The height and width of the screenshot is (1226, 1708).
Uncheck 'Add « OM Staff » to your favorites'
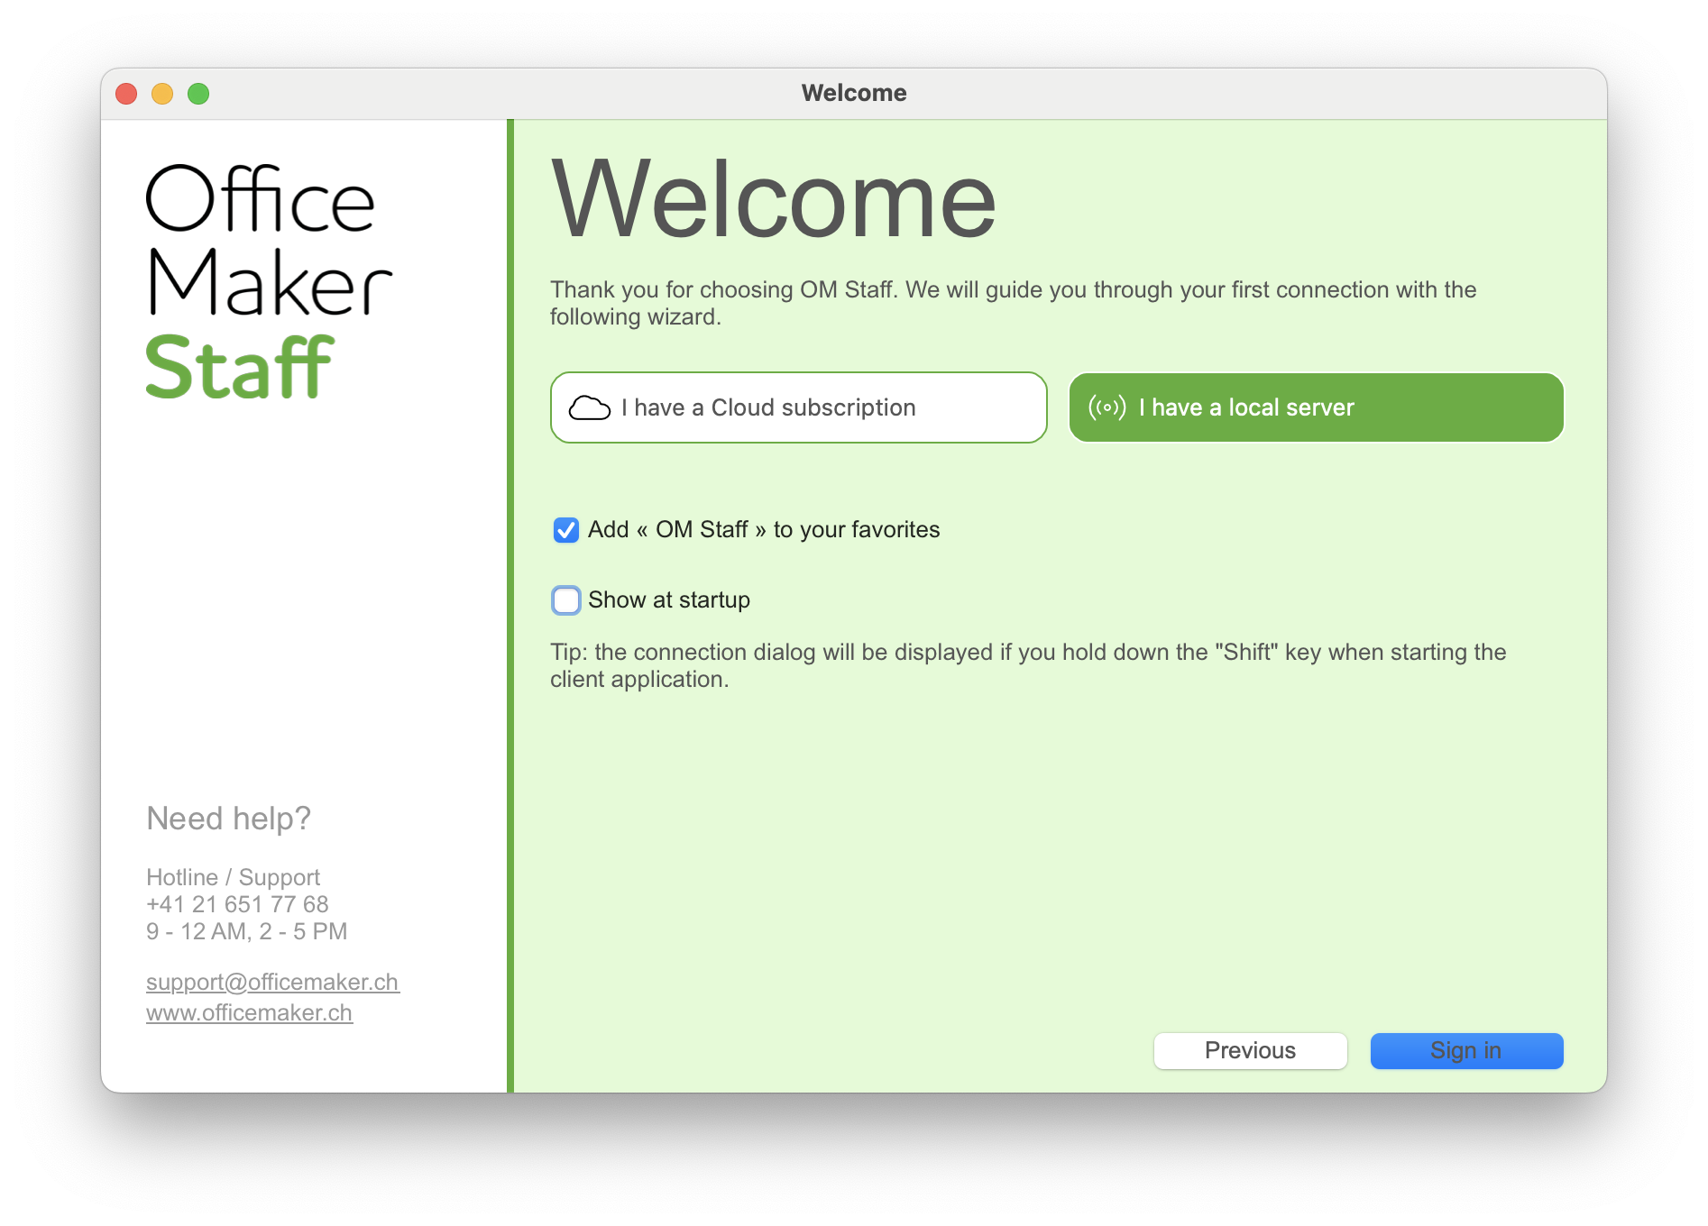[566, 530]
